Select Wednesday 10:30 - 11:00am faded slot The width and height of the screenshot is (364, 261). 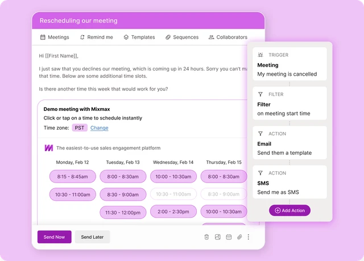[x=173, y=194]
